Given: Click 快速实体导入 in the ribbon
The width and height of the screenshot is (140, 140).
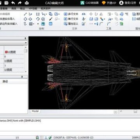Looking at the screenshot, I should (7, 19).
